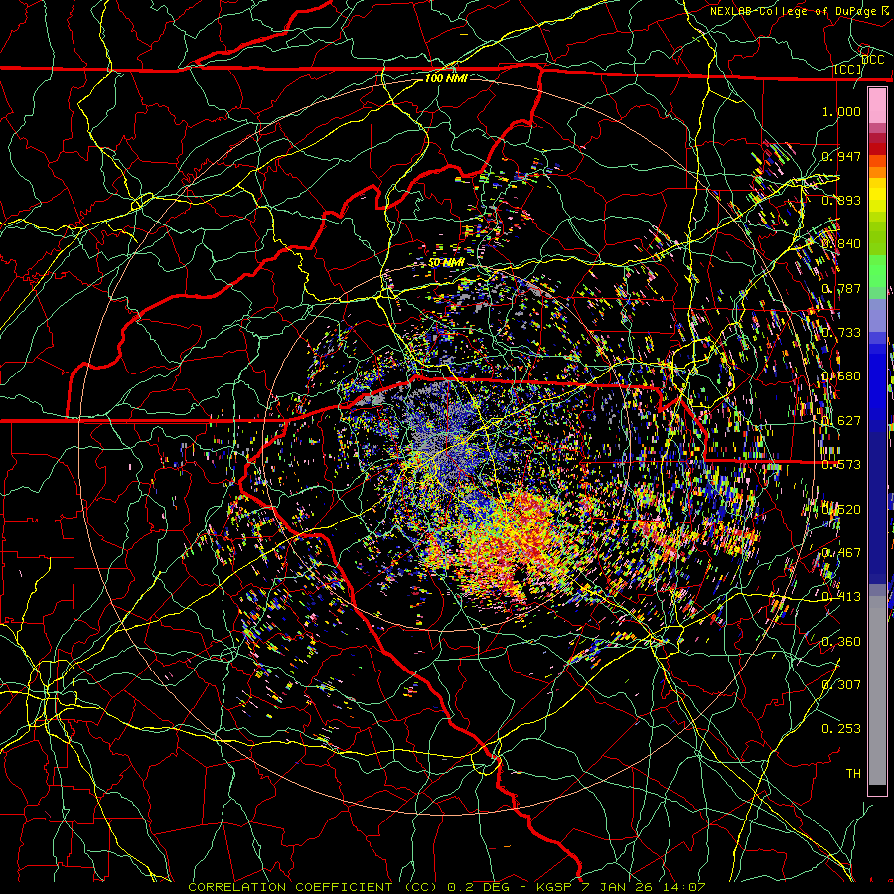Viewport: 894px width, 894px height.
Task: Click the "100 NMI" range ring label
Action: pyautogui.click(x=446, y=78)
